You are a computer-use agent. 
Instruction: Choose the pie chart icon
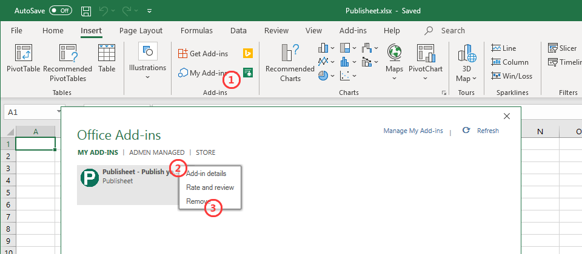(323, 76)
